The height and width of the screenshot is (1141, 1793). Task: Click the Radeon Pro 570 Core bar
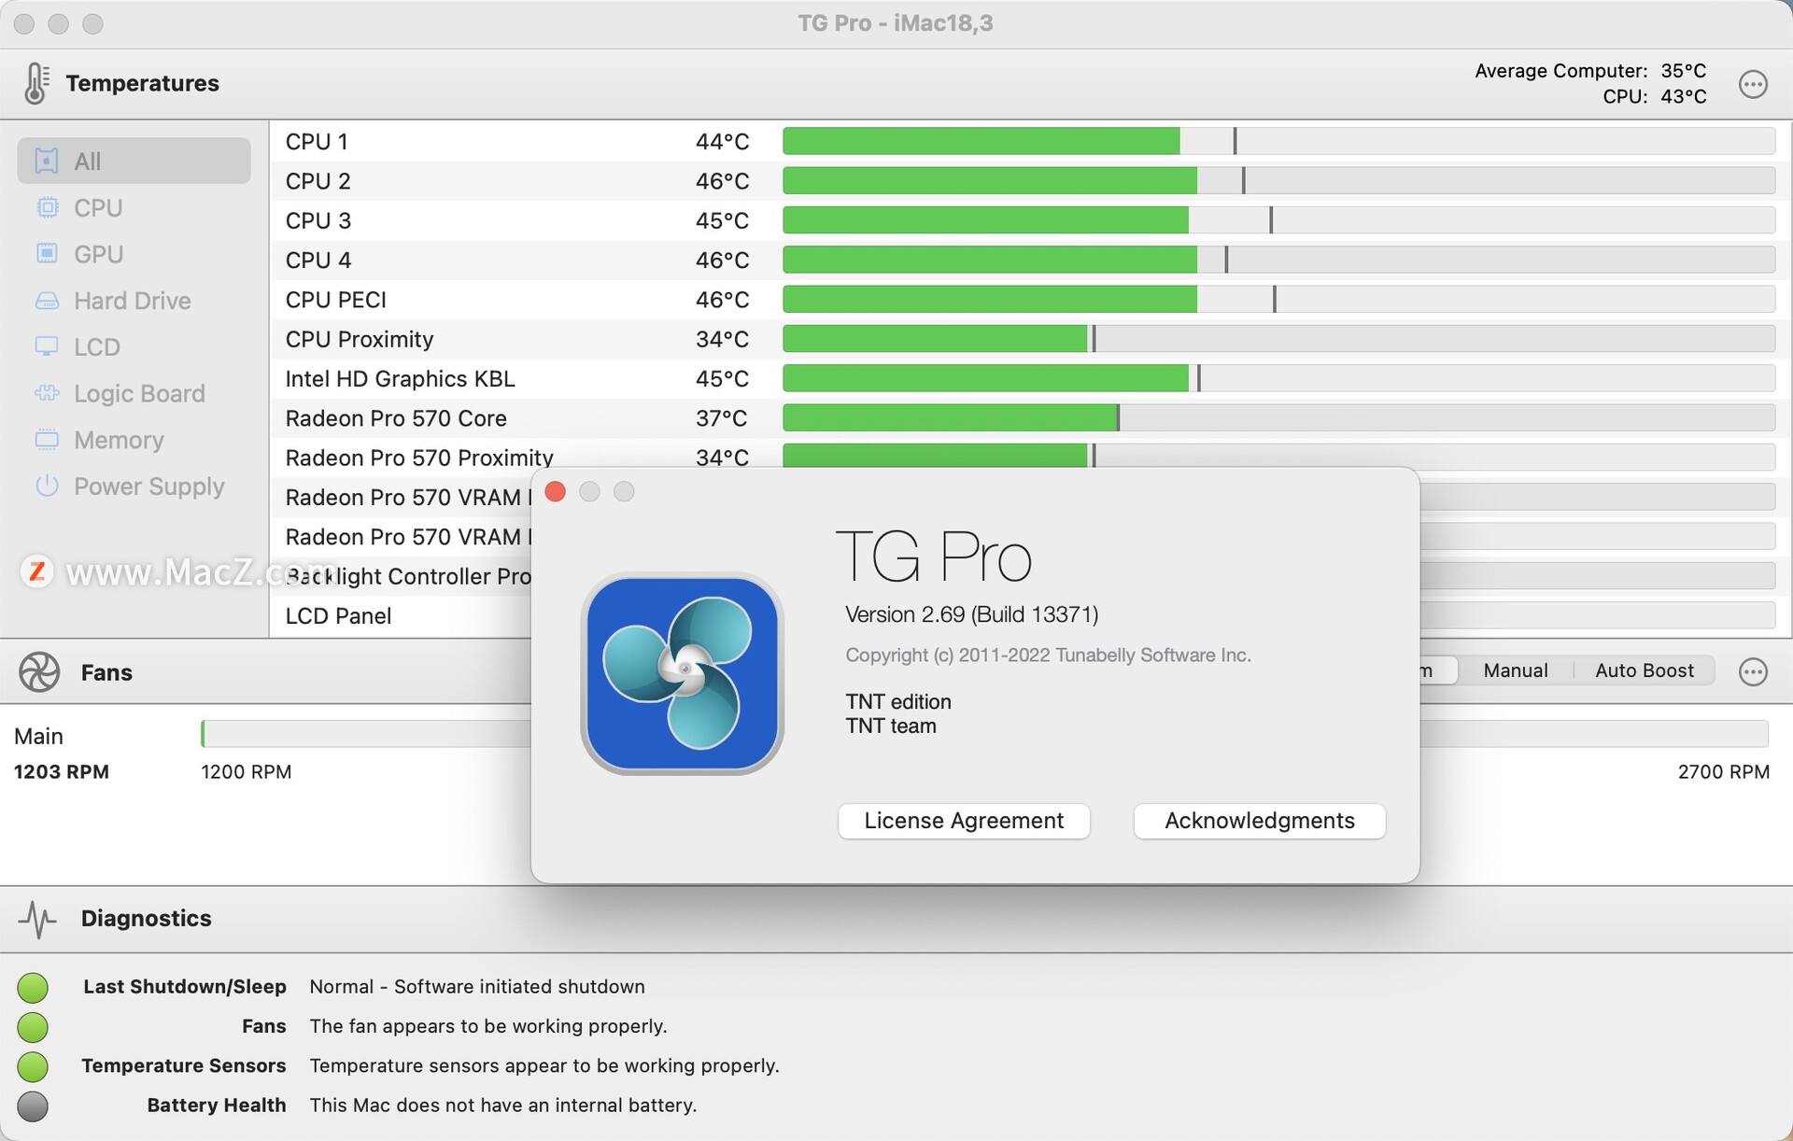(1278, 418)
